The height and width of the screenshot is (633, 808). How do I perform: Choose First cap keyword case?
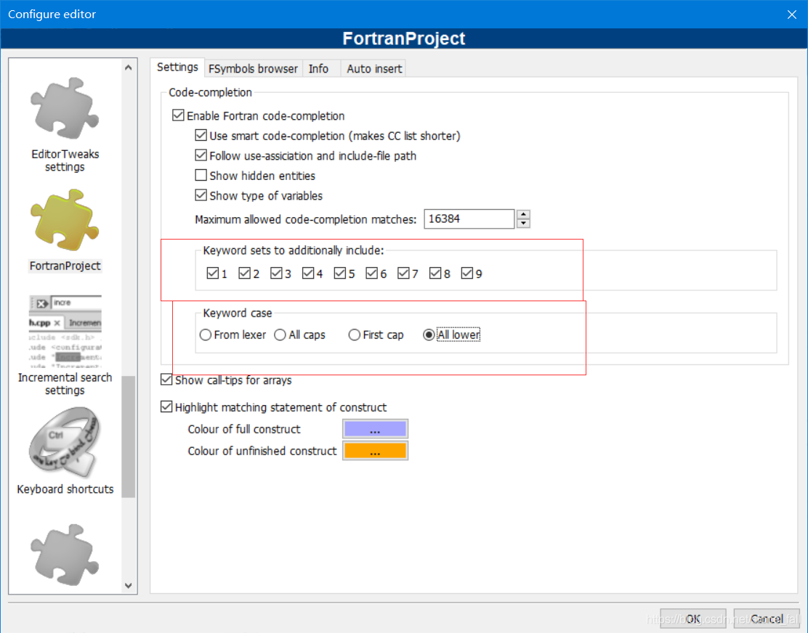tap(355, 335)
